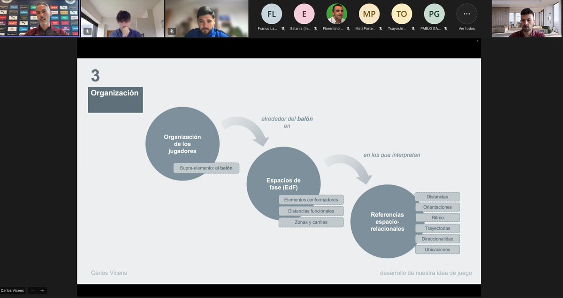This screenshot has width=563, height=298.
Task: Select Florentino's profile photo avatar
Action: (337, 14)
